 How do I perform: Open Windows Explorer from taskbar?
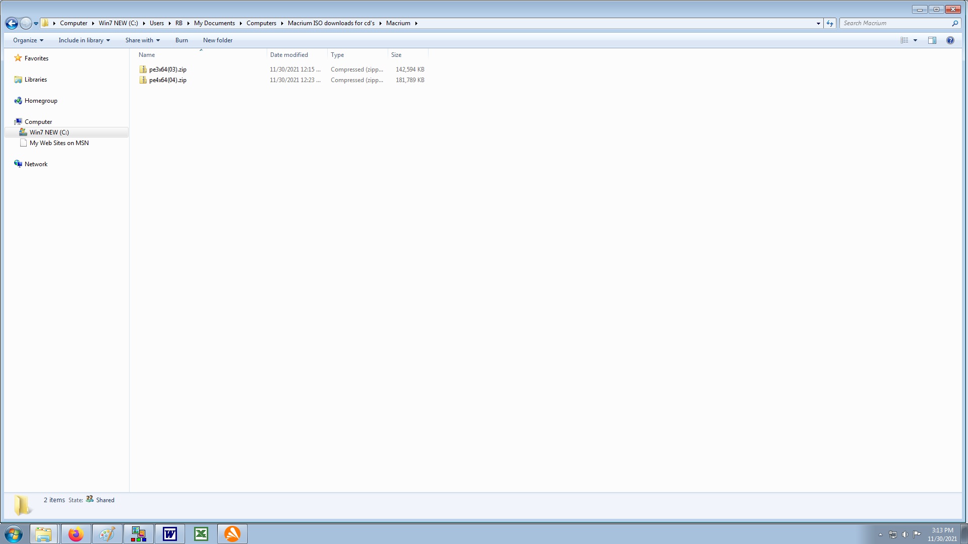coord(43,534)
